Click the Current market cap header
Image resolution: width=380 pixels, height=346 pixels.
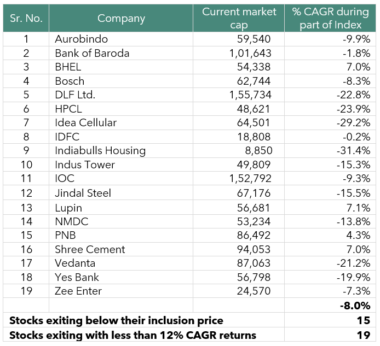point(239,18)
